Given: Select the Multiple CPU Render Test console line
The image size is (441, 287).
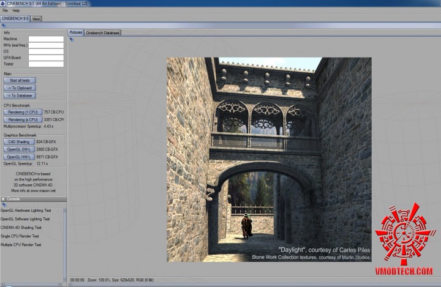Looking at the screenshot, I should (x=21, y=245).
